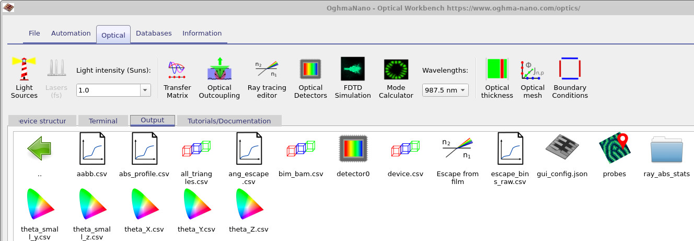This screenshot has height=241, width=694.
Task: Open the Optical Outcoupling tool
Action: click(219, 77)
